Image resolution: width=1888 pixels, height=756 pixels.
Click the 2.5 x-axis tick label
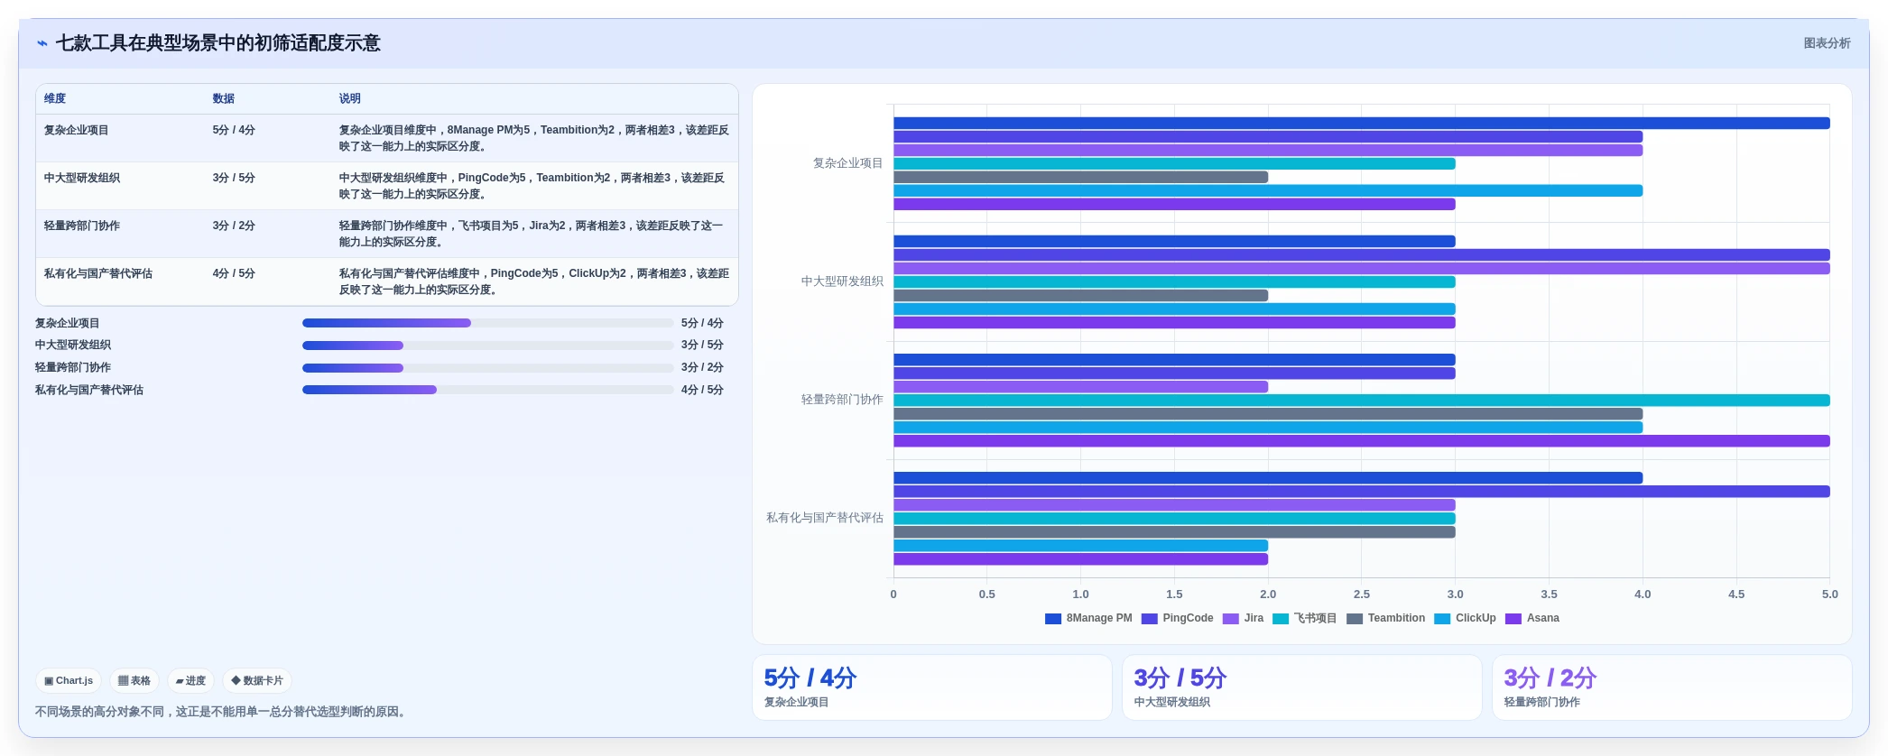1362,595
